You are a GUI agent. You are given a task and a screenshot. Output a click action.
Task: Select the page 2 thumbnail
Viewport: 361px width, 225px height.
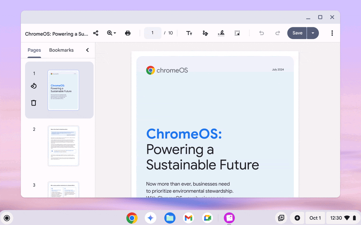[63, 146]
